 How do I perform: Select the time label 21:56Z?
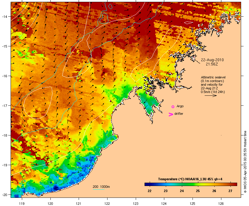click(x=212, y=64)
